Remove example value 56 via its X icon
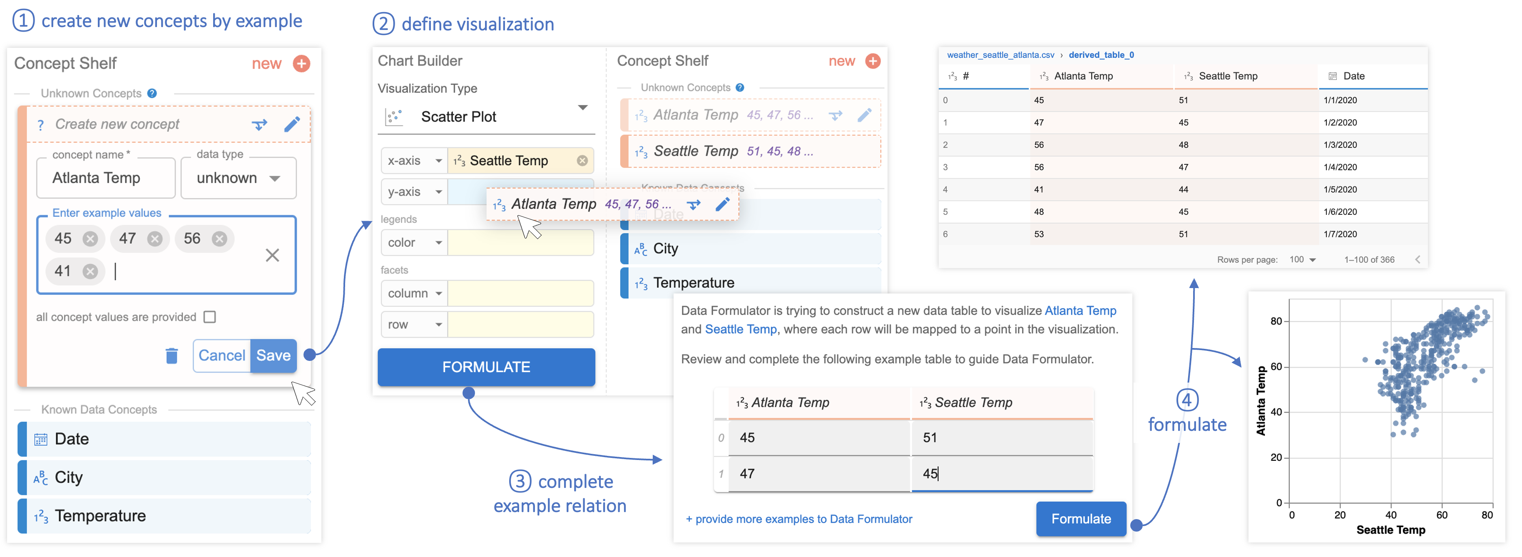 pos(219,239)
